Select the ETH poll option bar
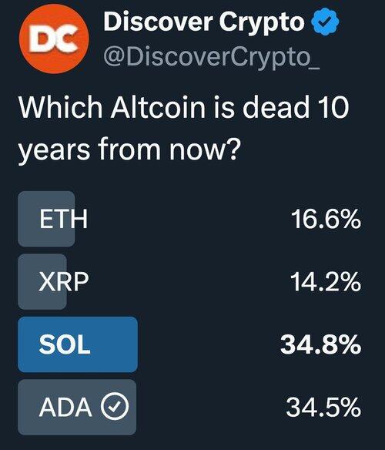The width and height of the screenshot is (385, 450). point(46,219)
